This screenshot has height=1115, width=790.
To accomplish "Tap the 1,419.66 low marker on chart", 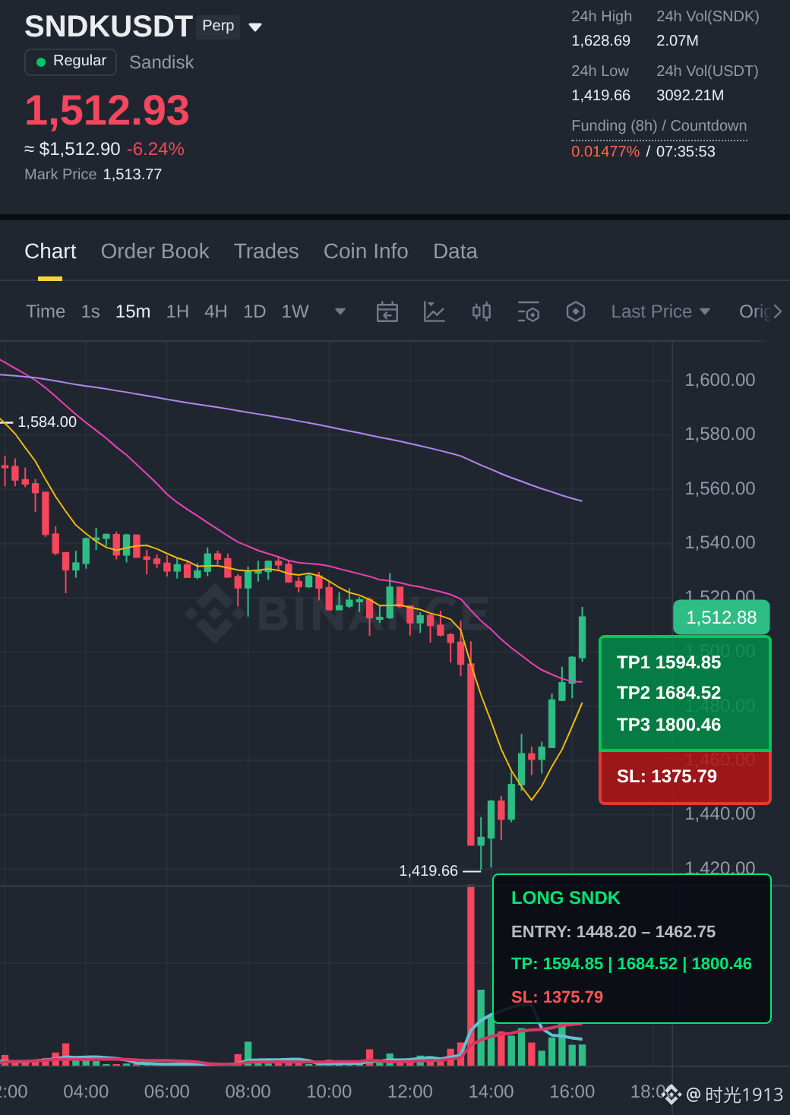I will coord(428,870).
